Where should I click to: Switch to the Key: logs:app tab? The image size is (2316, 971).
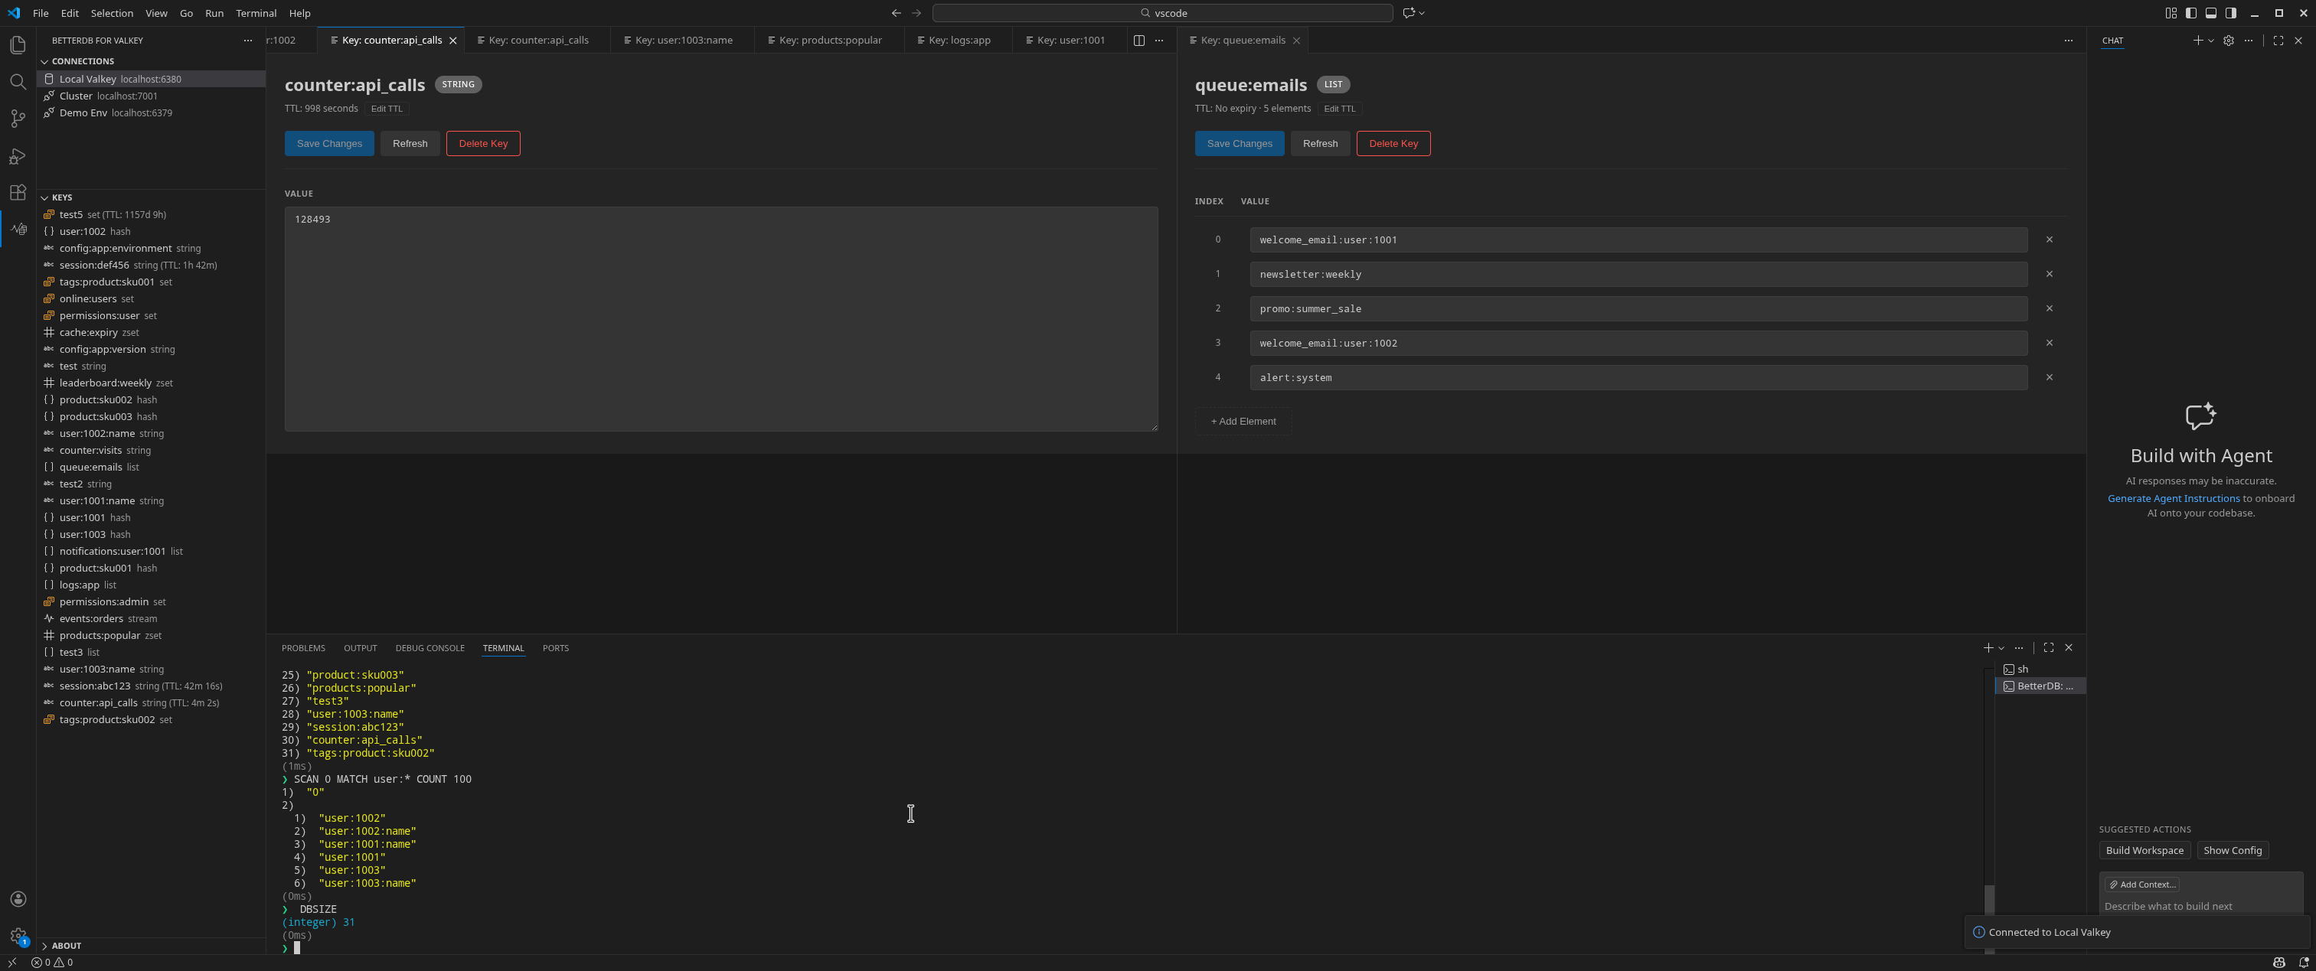point(958,40)
